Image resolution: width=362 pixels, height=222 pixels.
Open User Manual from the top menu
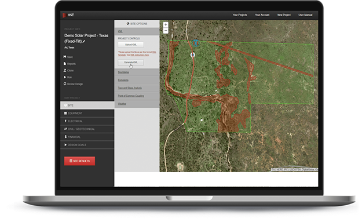click(305, 15)
